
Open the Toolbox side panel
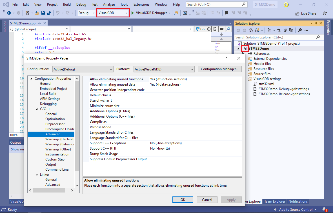point(5,26)
